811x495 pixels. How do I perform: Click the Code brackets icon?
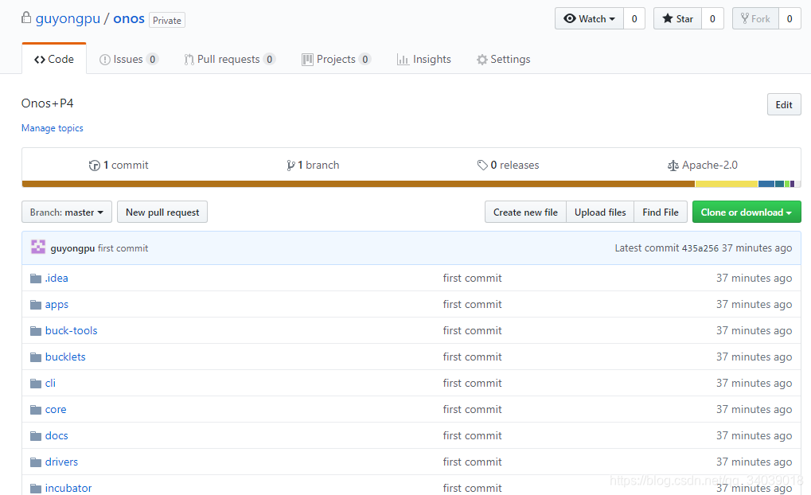pos(40,60)
